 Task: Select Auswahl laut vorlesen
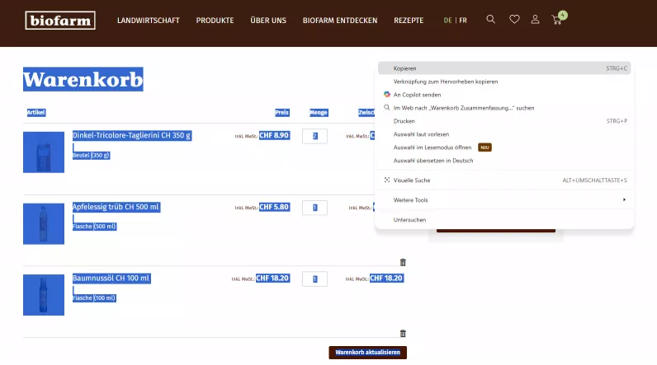(504, 134)
